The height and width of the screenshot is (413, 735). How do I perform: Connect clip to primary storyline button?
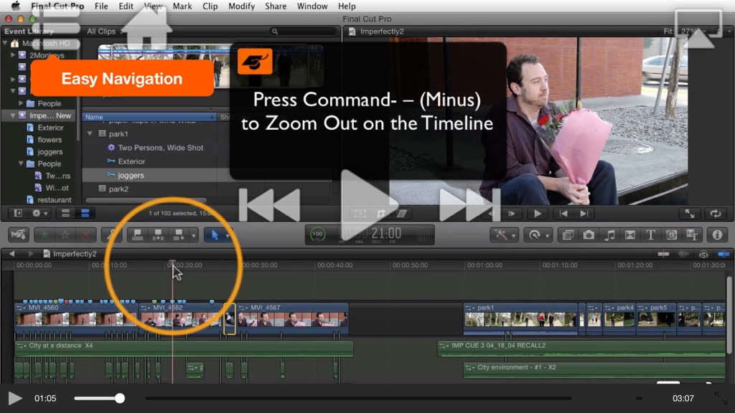pos(137,234)
